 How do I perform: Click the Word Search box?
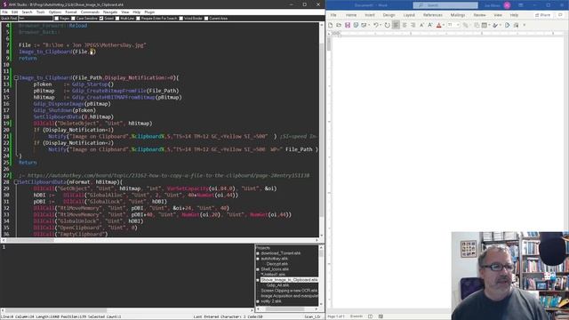(445, 5)
